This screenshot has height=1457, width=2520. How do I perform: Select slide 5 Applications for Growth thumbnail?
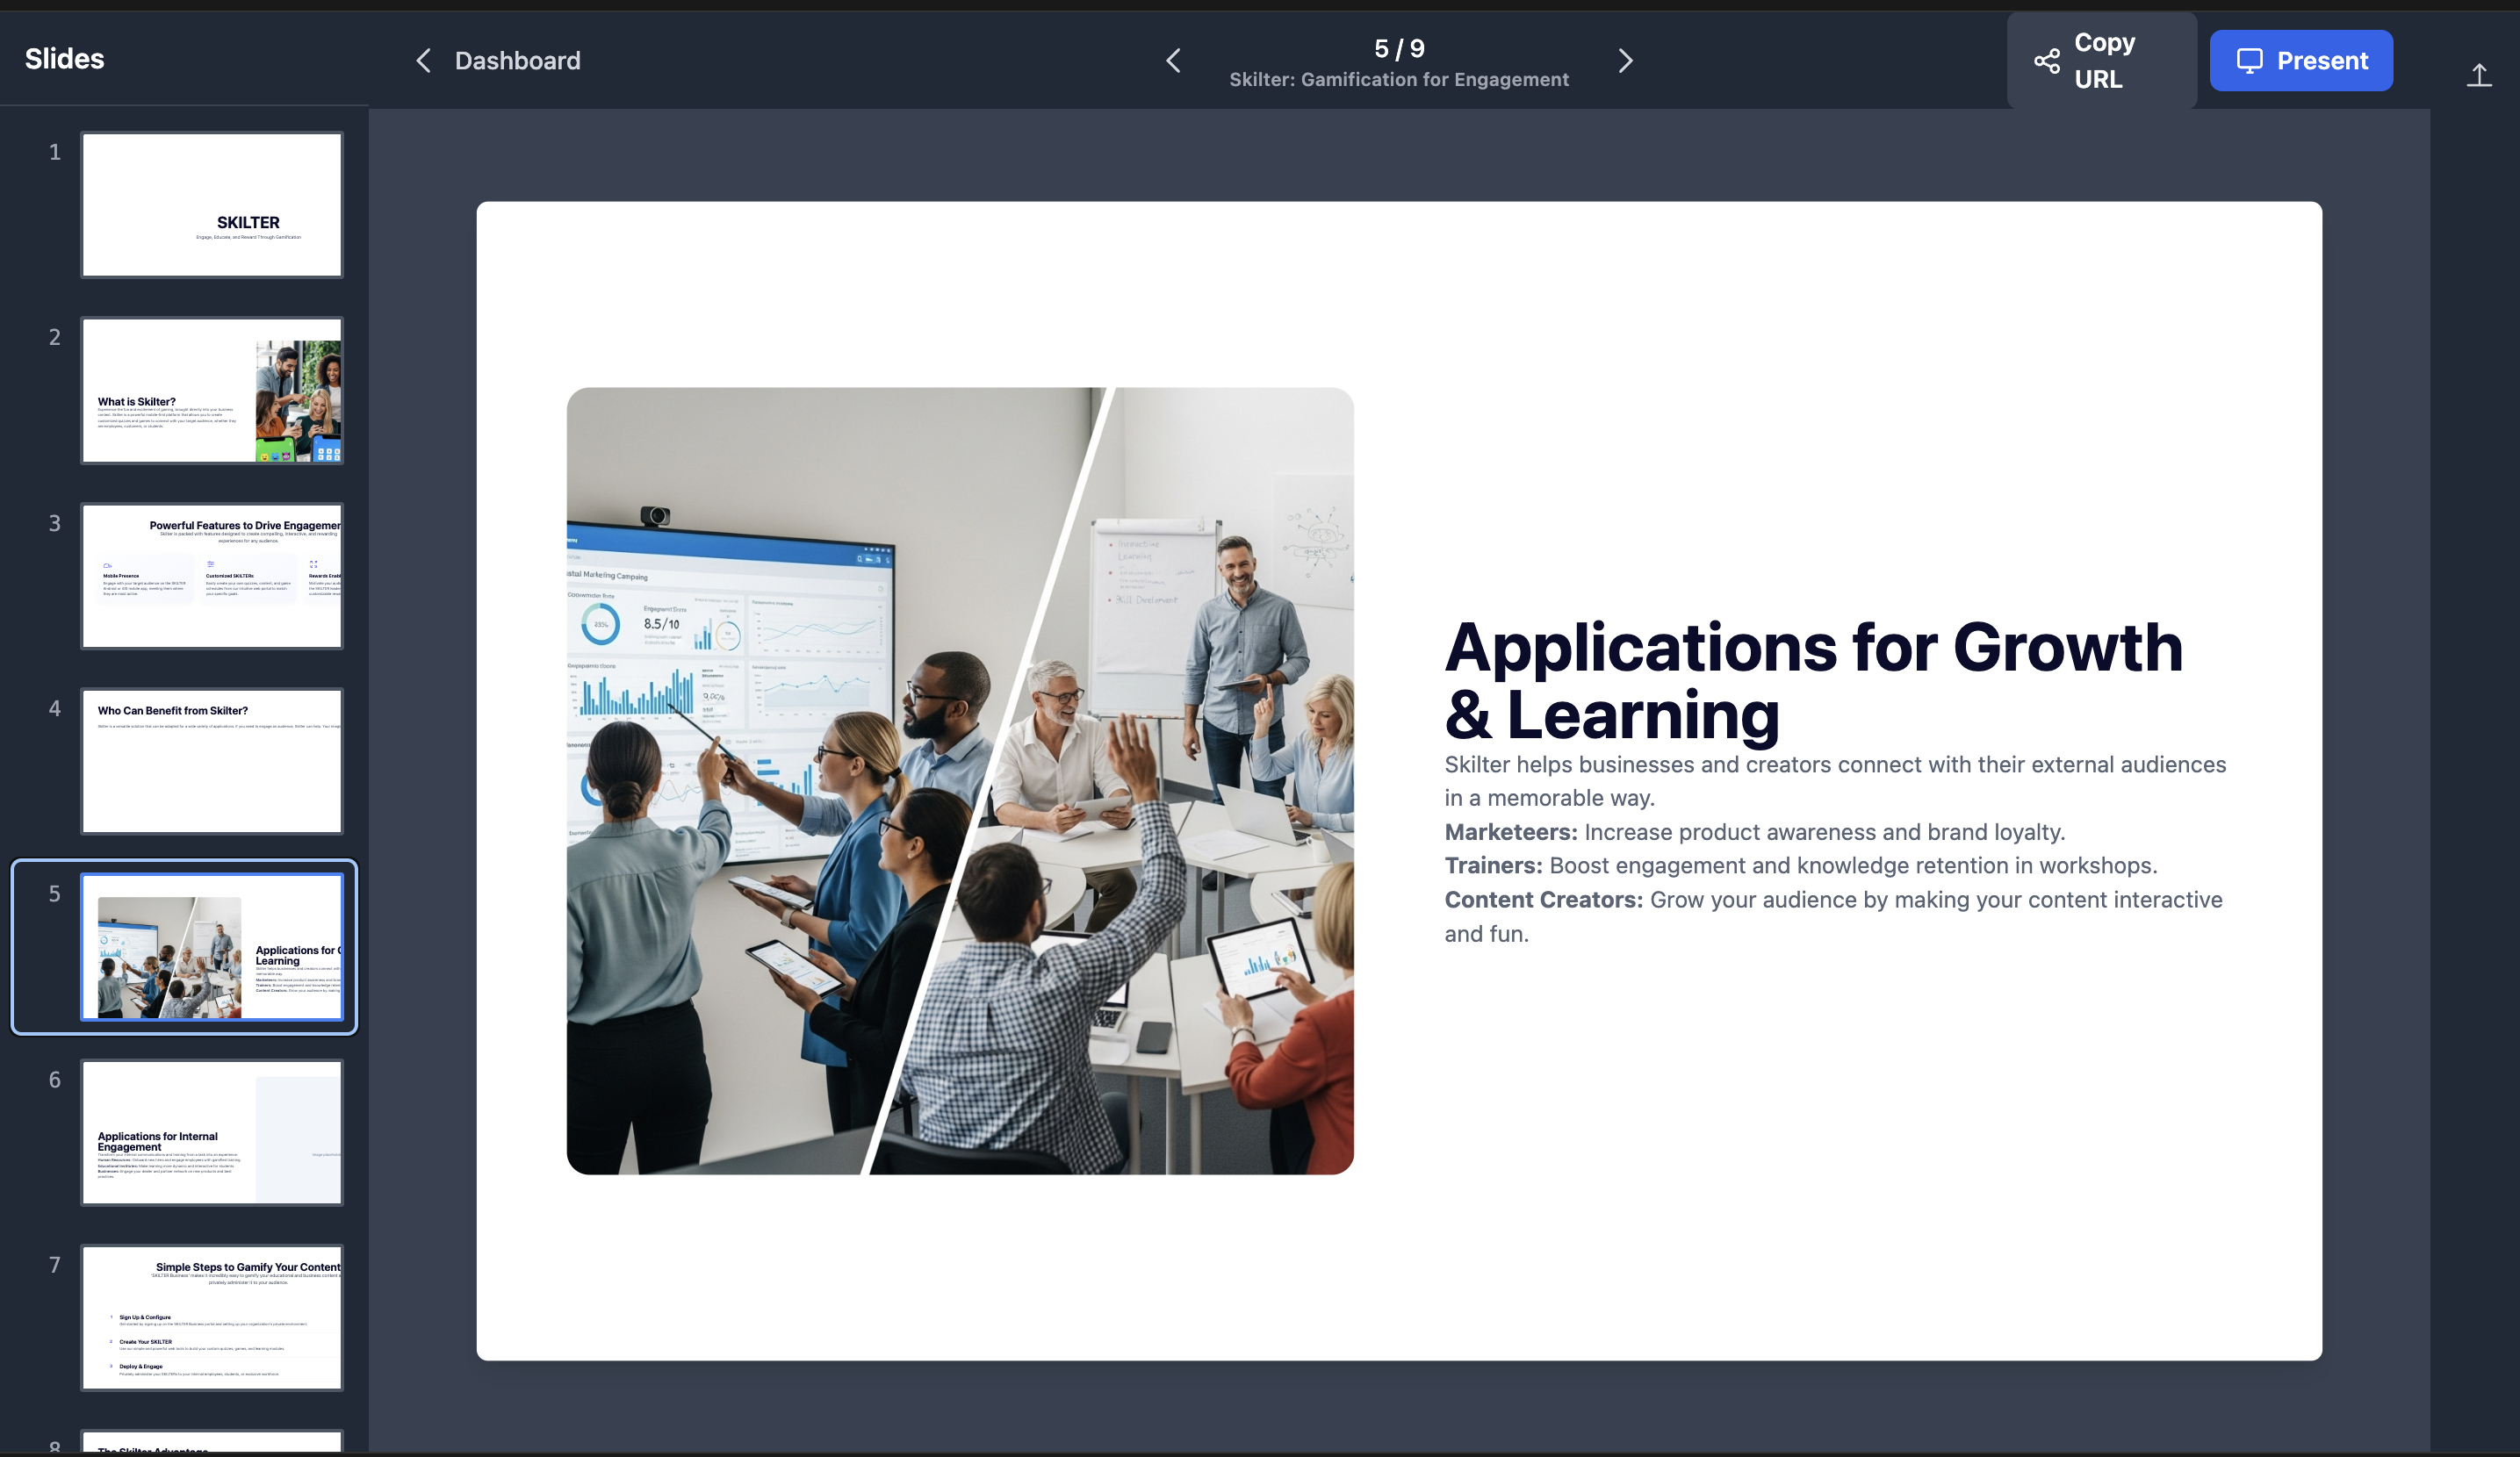tap(212, 947)
